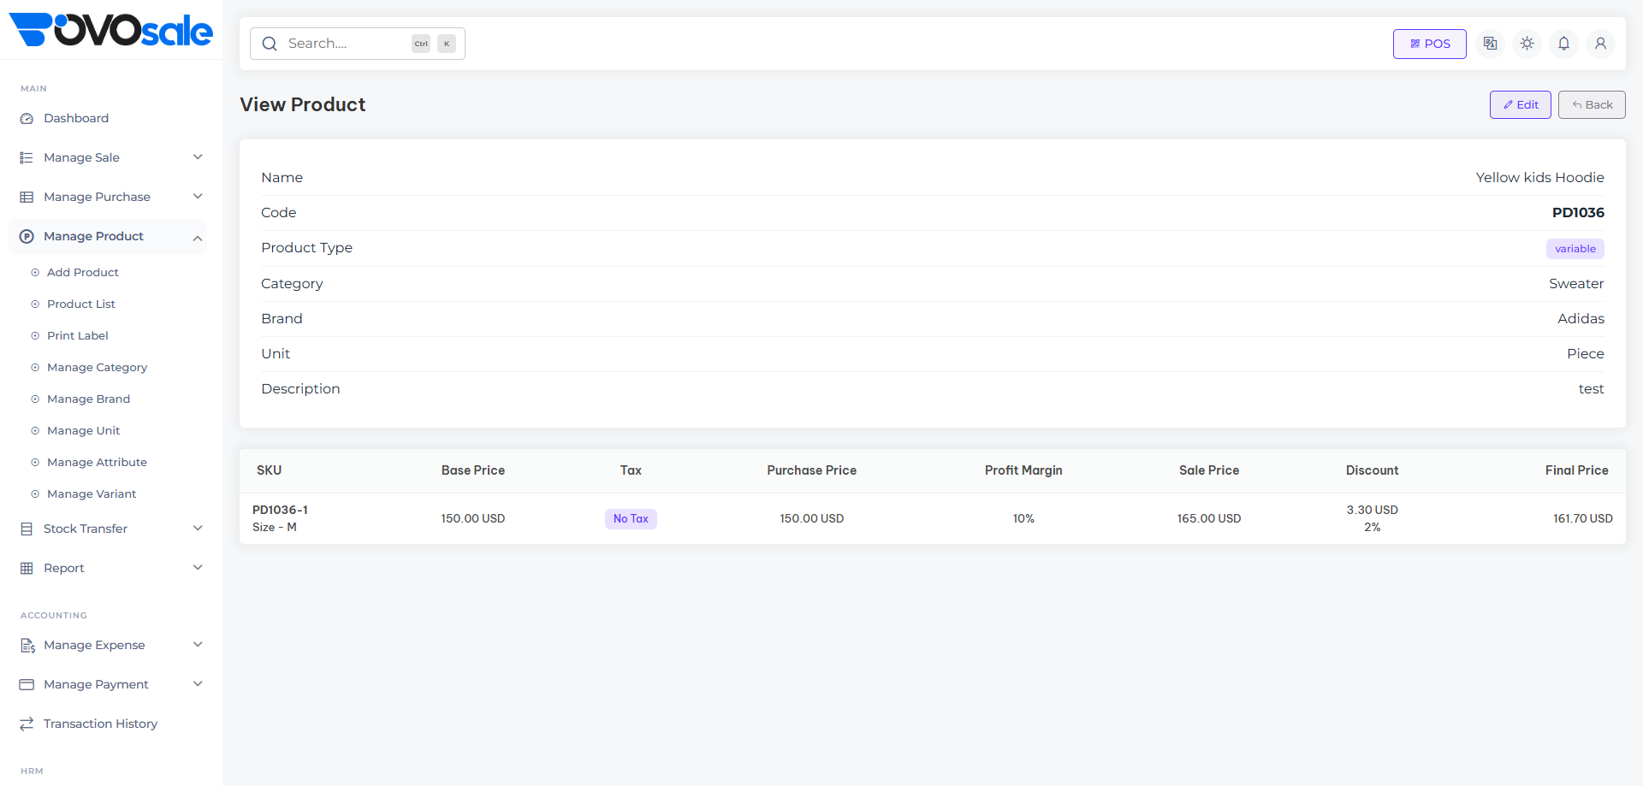Click the Manage Payment card icon
Screen dimensions: 1643x786
point(27,685)
